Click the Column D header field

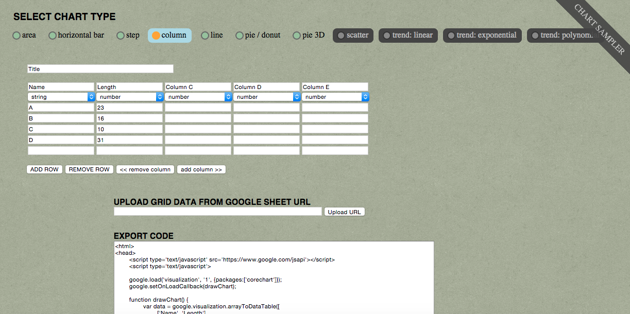point(267,87)
